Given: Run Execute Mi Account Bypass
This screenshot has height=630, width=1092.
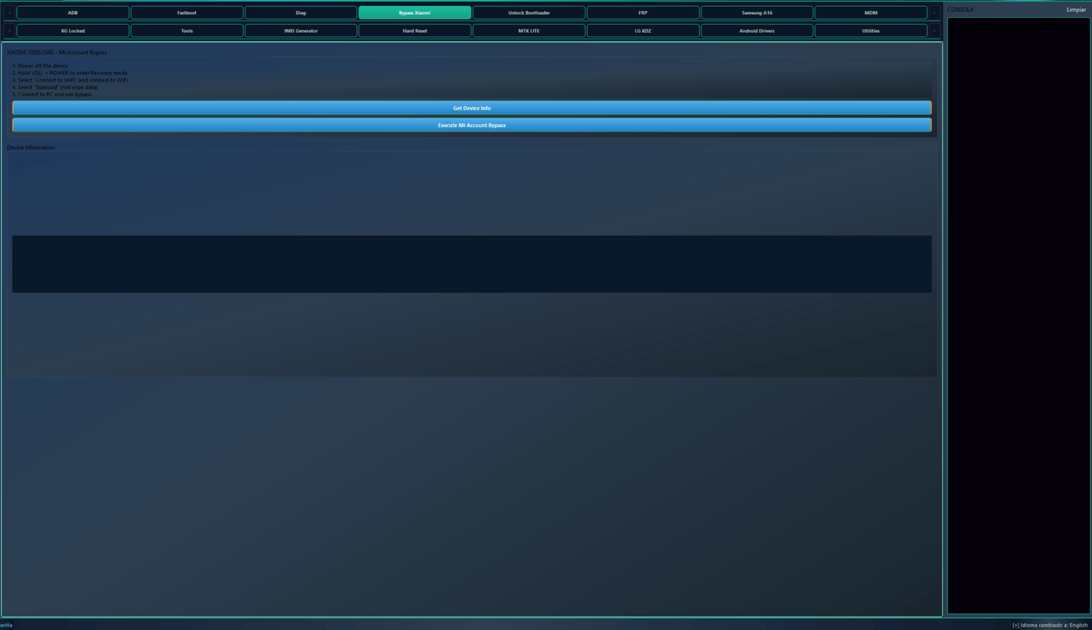Looking at the screenshot, I should click(x=472, y=126).
